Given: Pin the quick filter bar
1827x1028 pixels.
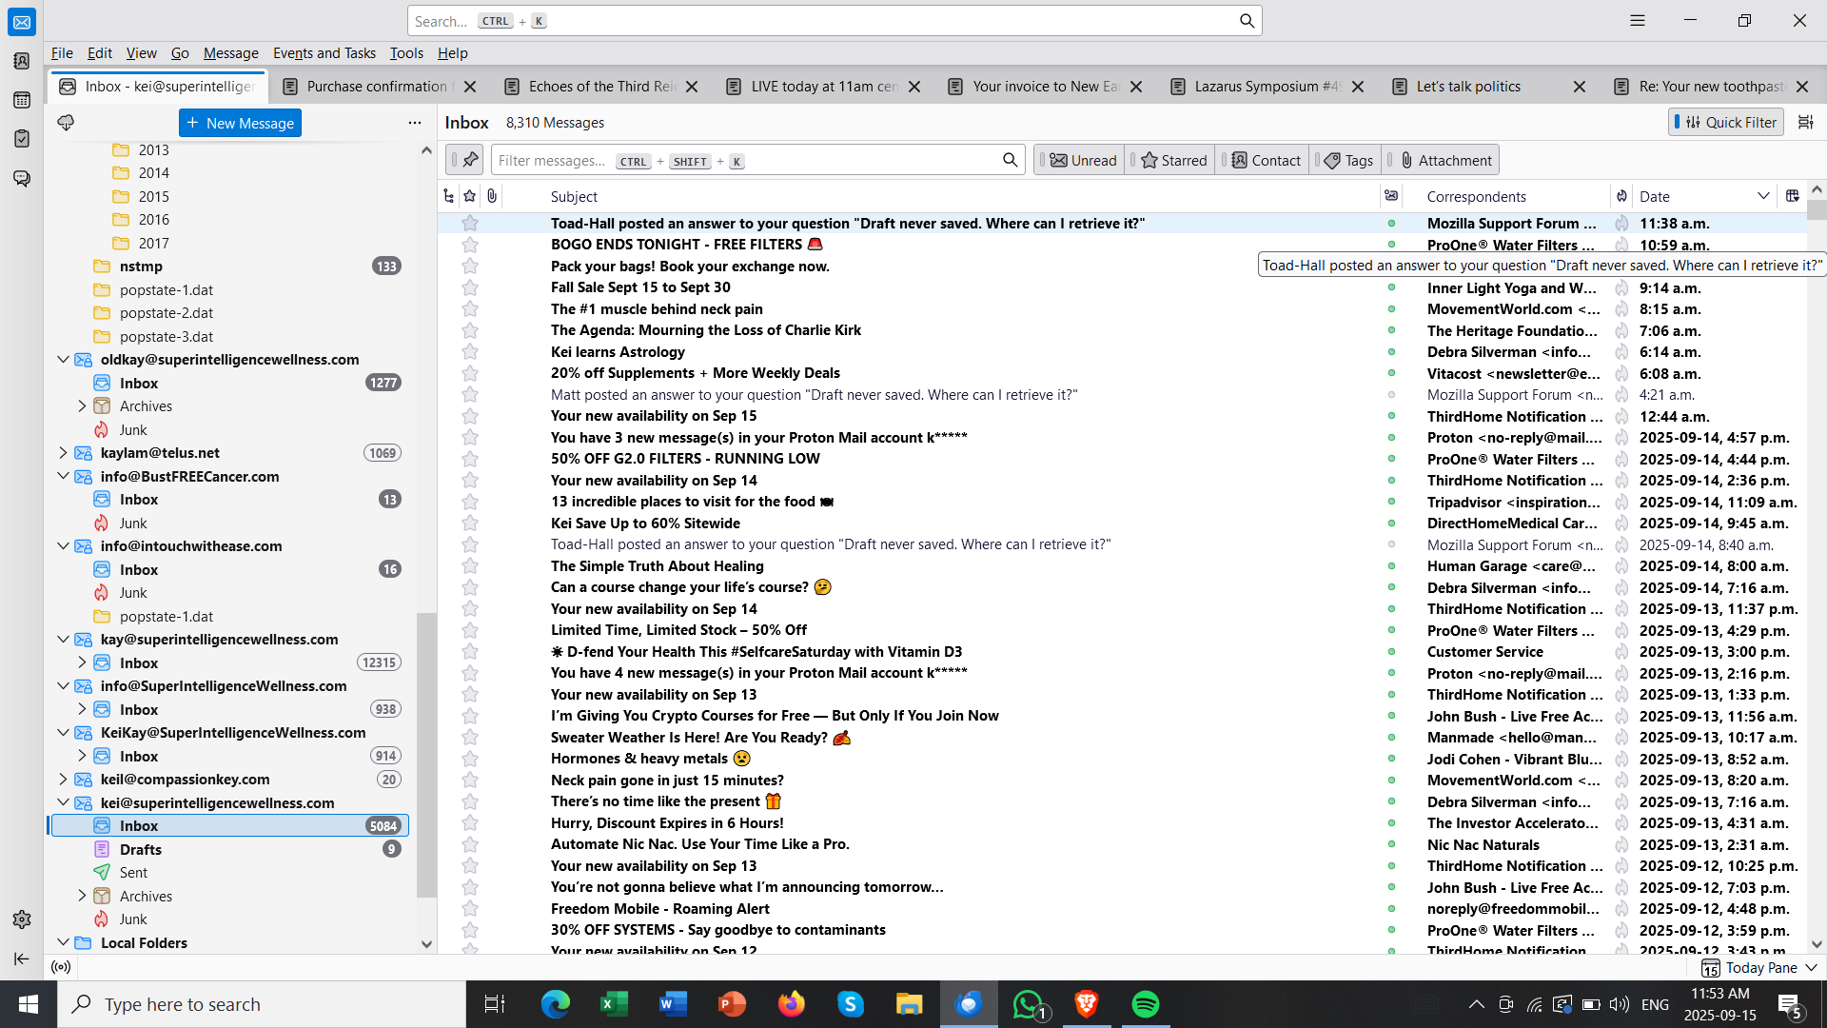Looking at the screenshot, I should coord(465,160).
